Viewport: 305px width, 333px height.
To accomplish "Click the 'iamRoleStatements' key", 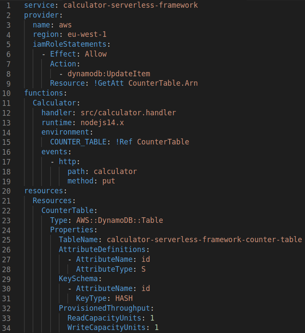I will pos(70,44).
